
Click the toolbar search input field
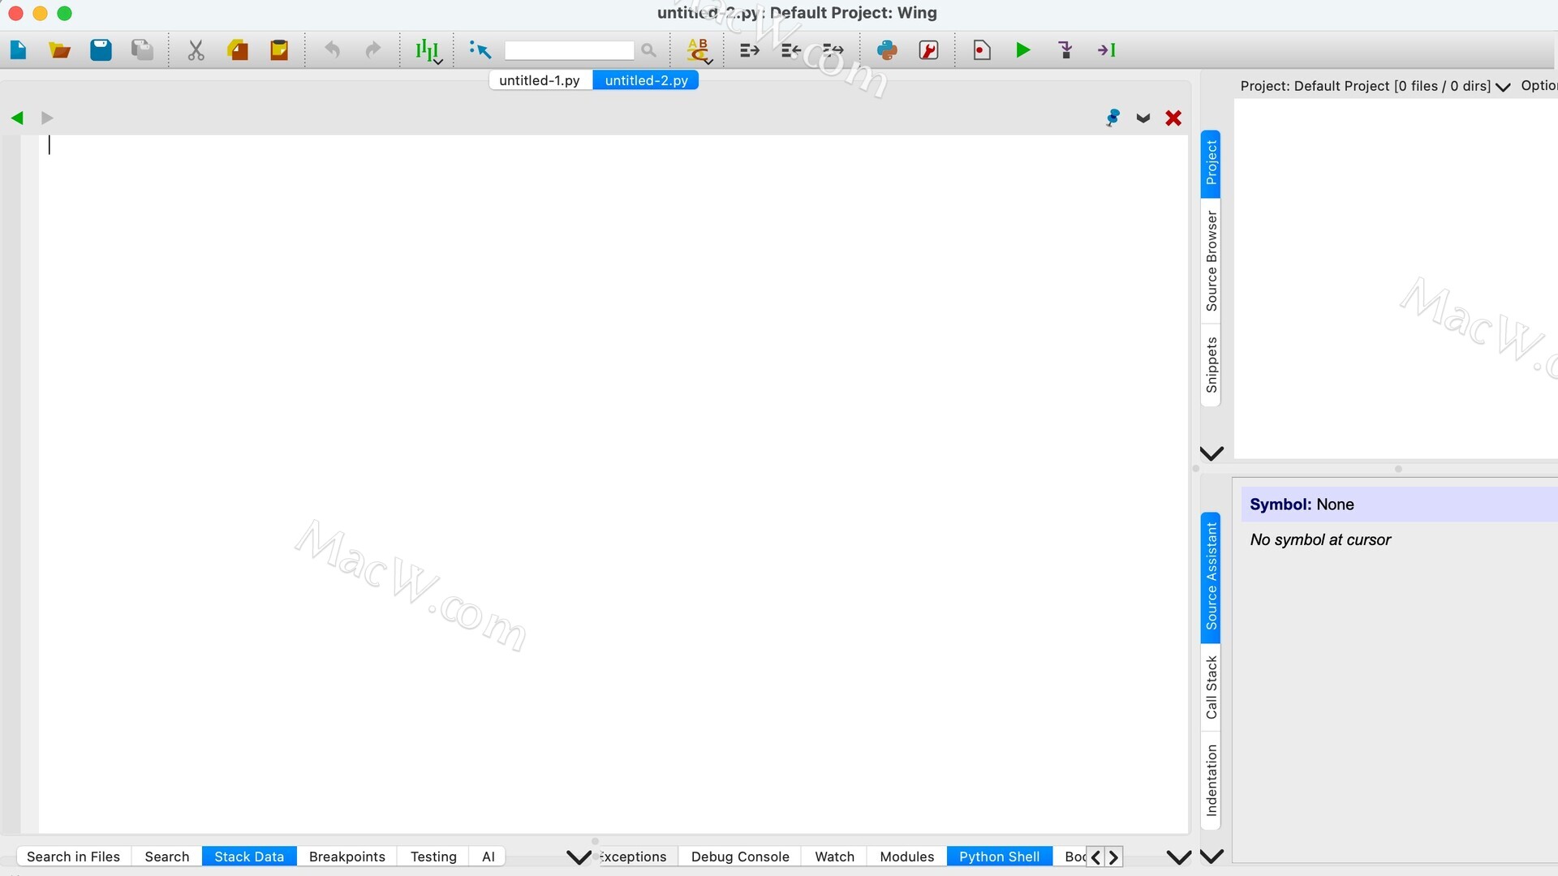(x=569, y=50)
